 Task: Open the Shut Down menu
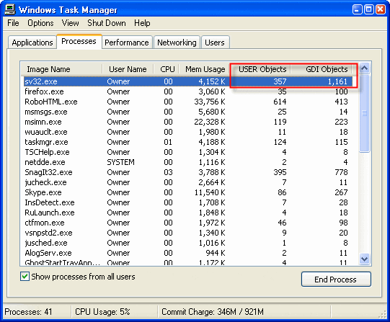click(107, 23)
